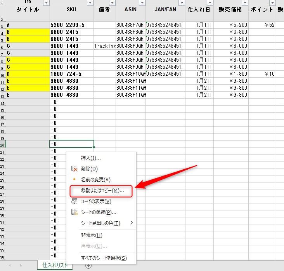
Task: Click ASIN cell B004S8F10QM
Action: click(131, 74)
